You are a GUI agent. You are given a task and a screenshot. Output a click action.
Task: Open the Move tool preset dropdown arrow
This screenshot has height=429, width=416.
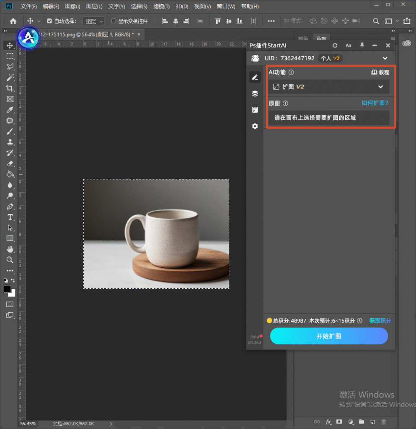pyautogui.click(x=39, y=21)
